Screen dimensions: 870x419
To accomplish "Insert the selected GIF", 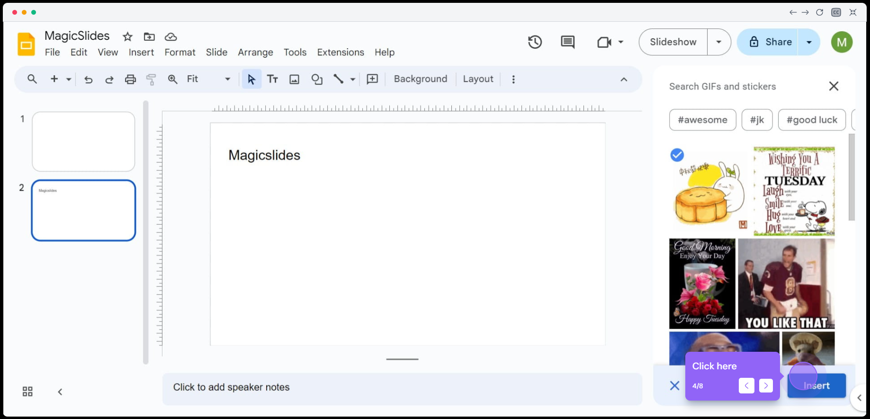I will [816, 385].
